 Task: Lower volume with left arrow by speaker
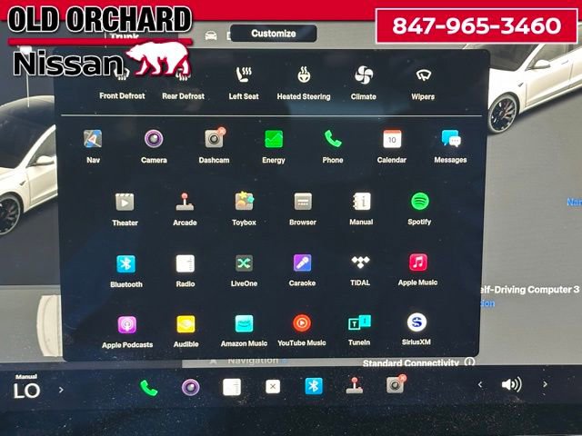tap(480, 385)
